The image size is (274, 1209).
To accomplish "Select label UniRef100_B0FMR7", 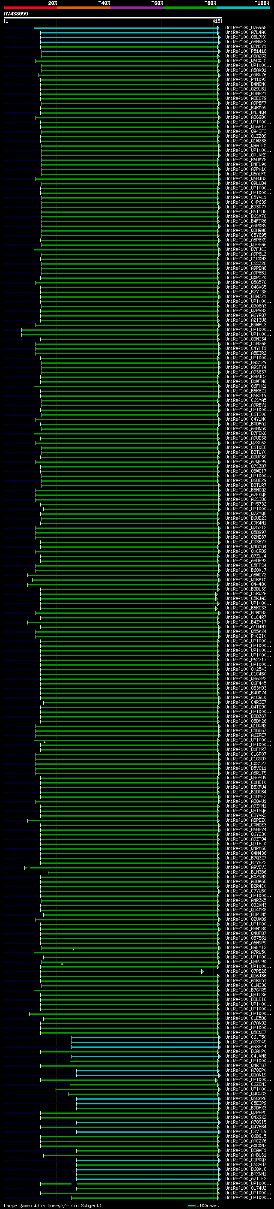I will coord(245,750).
